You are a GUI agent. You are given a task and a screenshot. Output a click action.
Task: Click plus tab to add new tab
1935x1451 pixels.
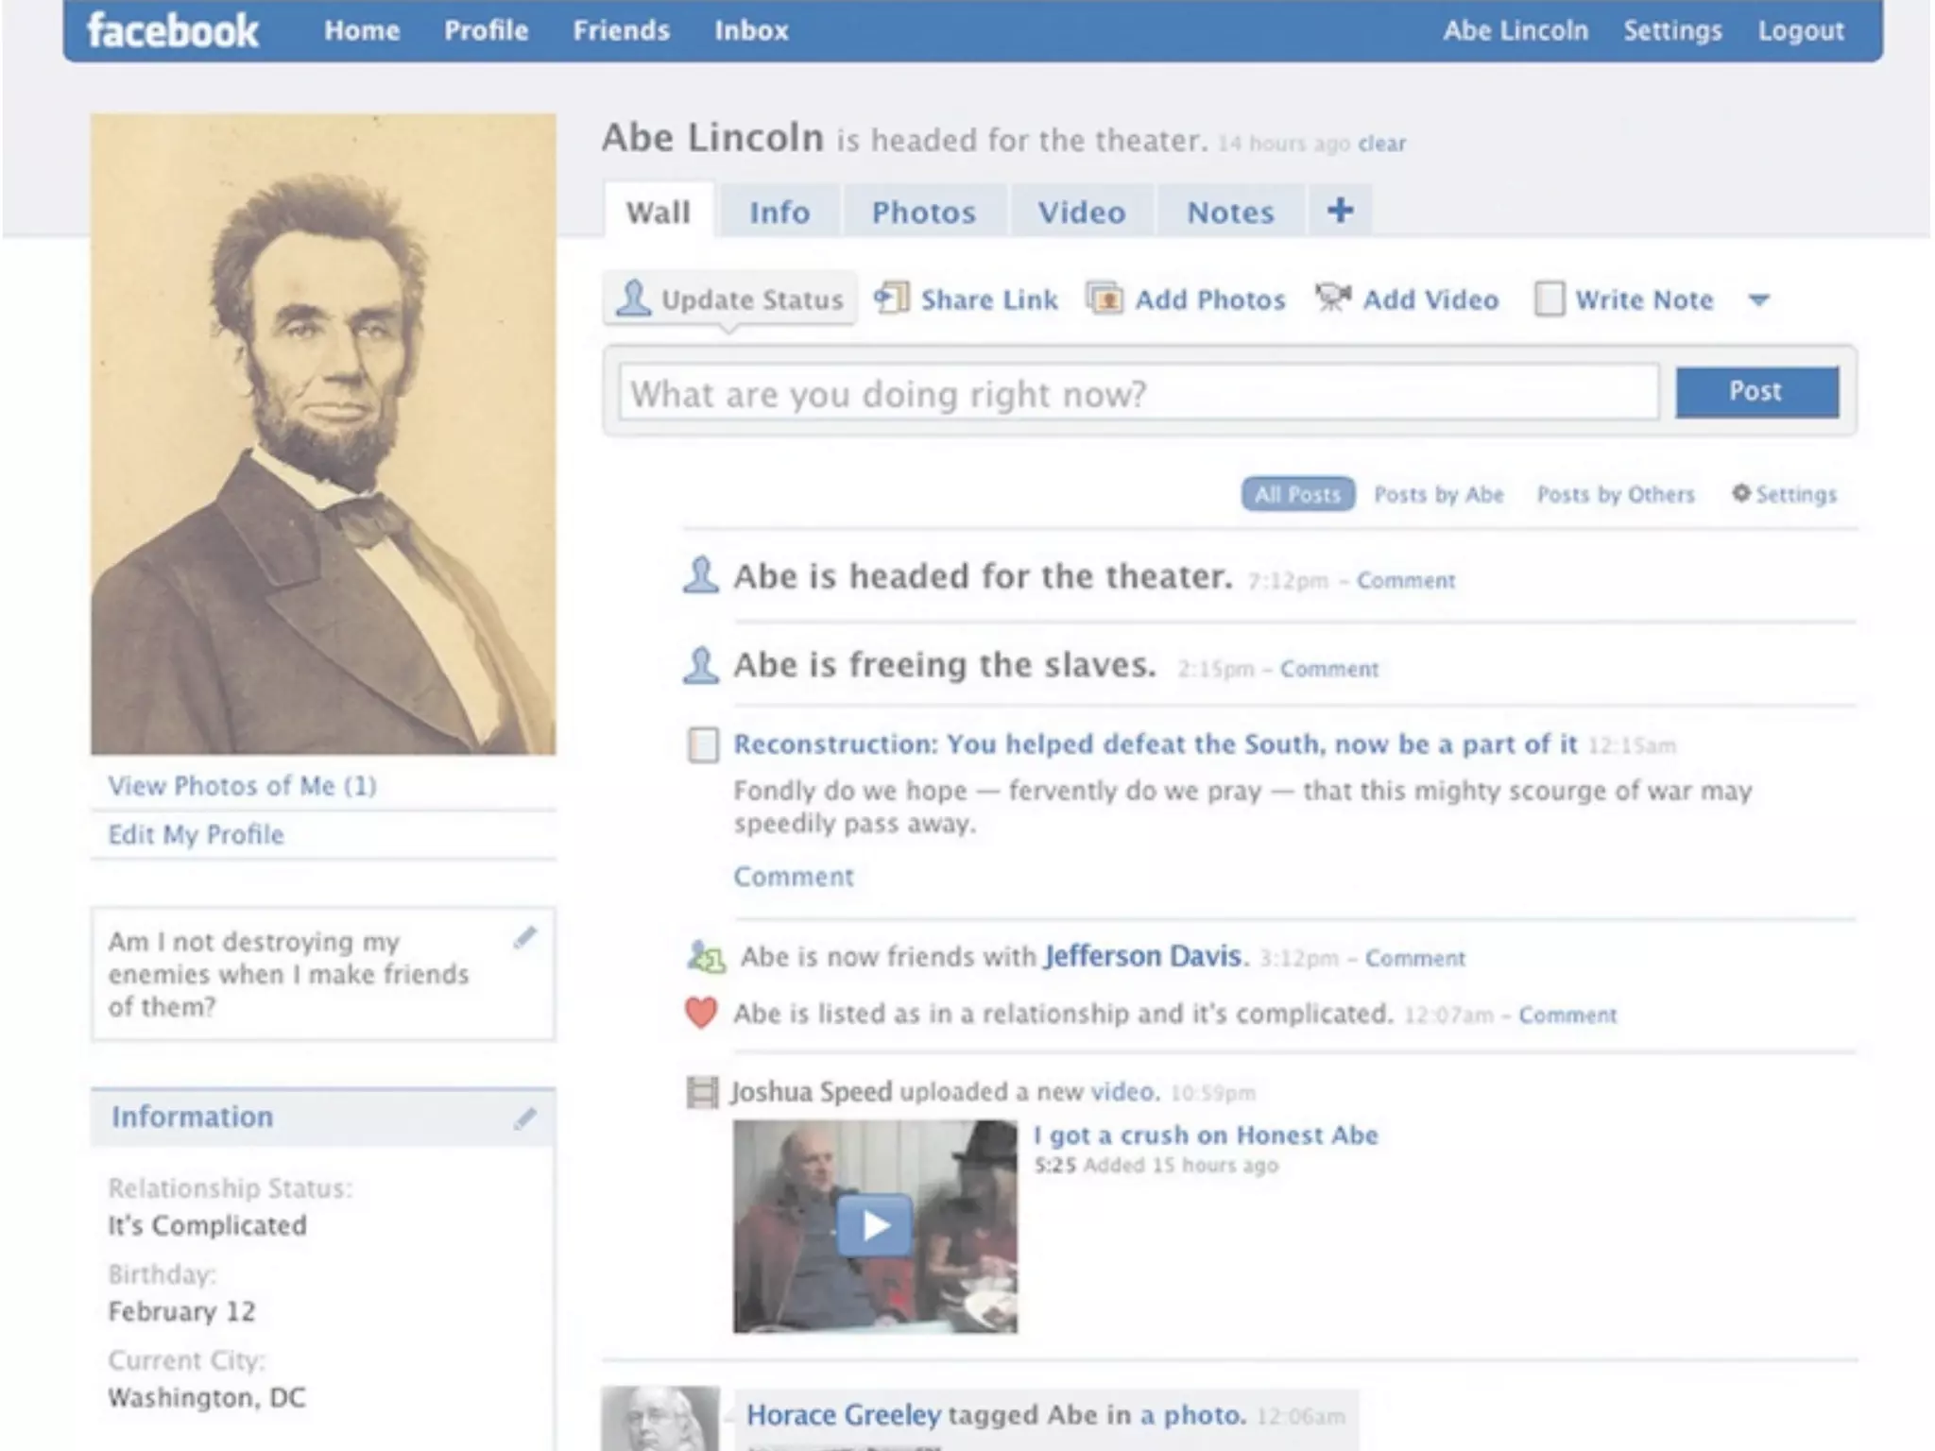click(1340, 211)
